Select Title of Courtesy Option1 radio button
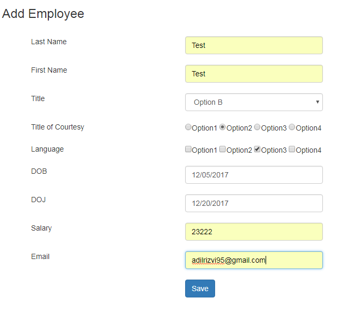This screenshot has height=328, width=355. click(188, 127)
